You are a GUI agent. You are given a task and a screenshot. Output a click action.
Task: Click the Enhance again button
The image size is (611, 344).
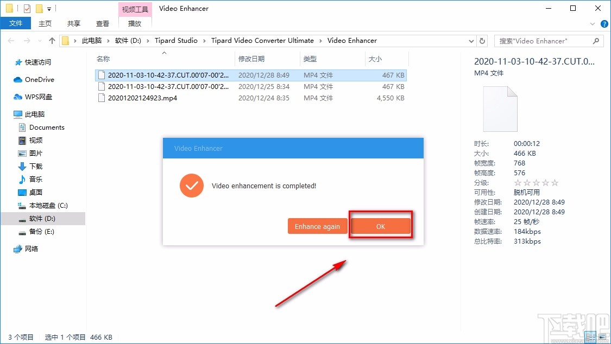pyautogui.click(x=317, y=226)
